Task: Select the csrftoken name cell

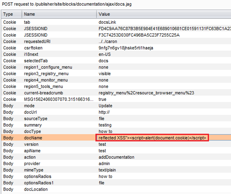Action: (x=33, y=48)
